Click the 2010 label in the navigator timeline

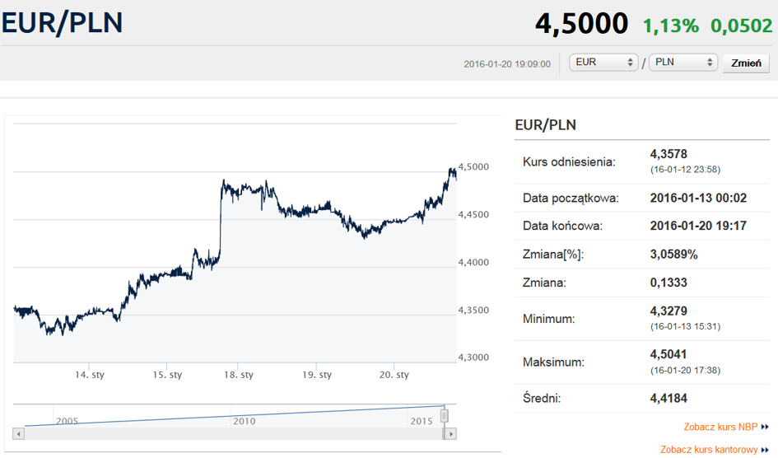point(245,421)
